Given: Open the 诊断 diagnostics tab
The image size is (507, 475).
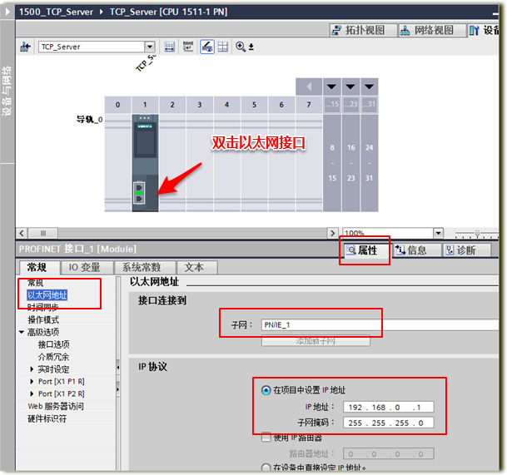Looking at the screenshot, I should click(x=466, y=250).
